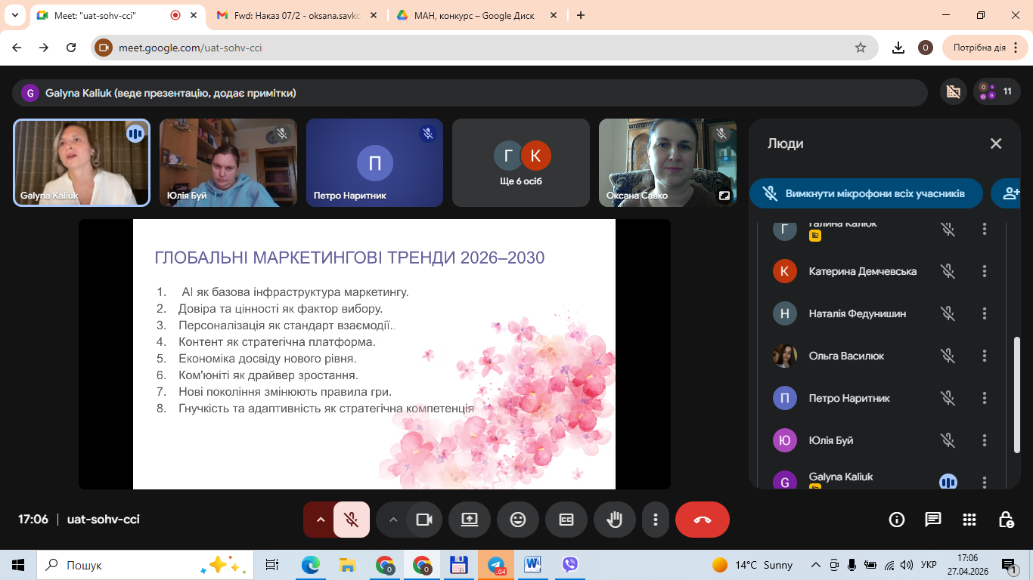Toggle microphone mute in Meet controls
The width and height of the screenshot is (1033, 580).
[351, 520]
